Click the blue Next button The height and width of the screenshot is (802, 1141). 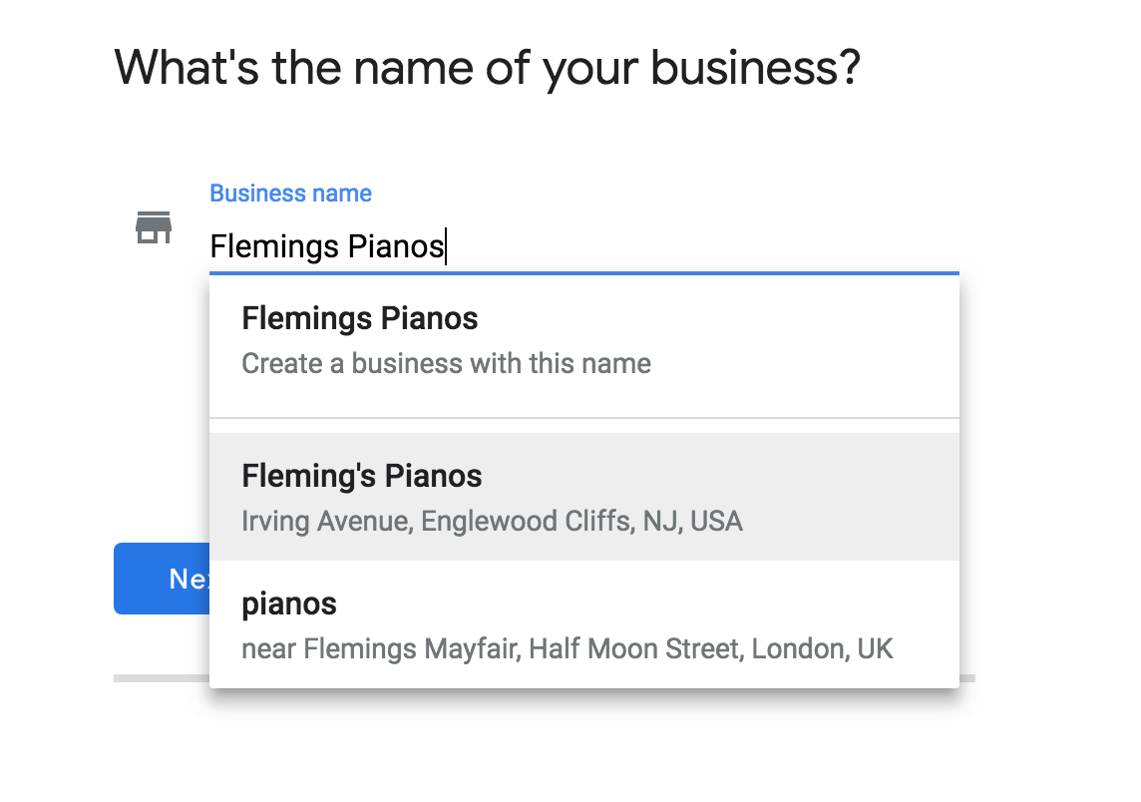pos(162,579)
